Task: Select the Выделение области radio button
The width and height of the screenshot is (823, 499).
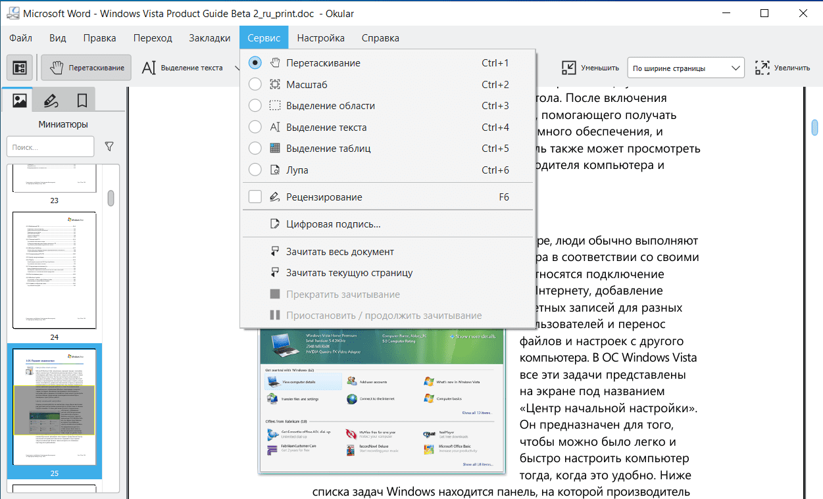Action: pos(255,106)
